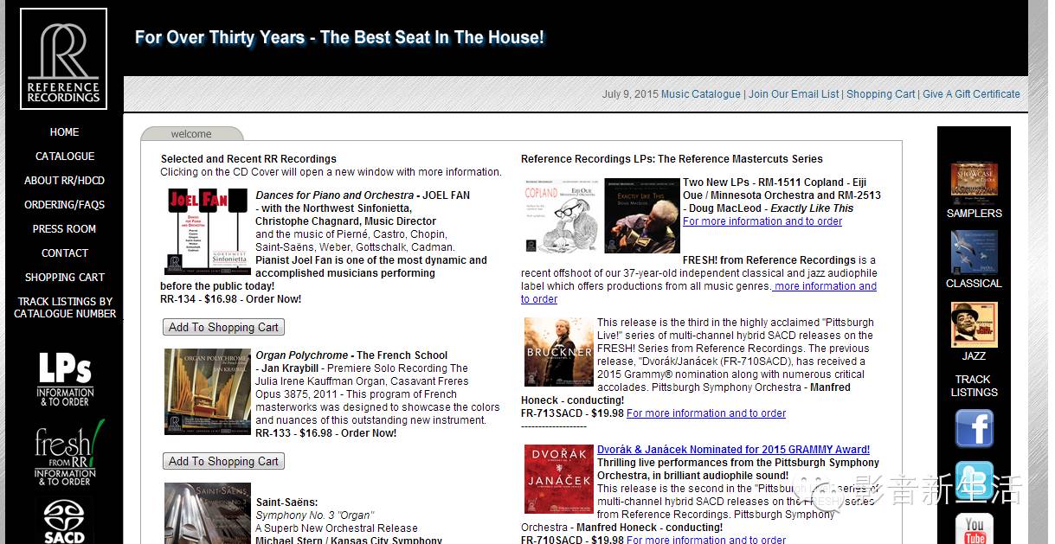The image size is (1055, 544).
Task: Click the 'For Over Thirty Years' banner slogan
Action: (339, 37)
